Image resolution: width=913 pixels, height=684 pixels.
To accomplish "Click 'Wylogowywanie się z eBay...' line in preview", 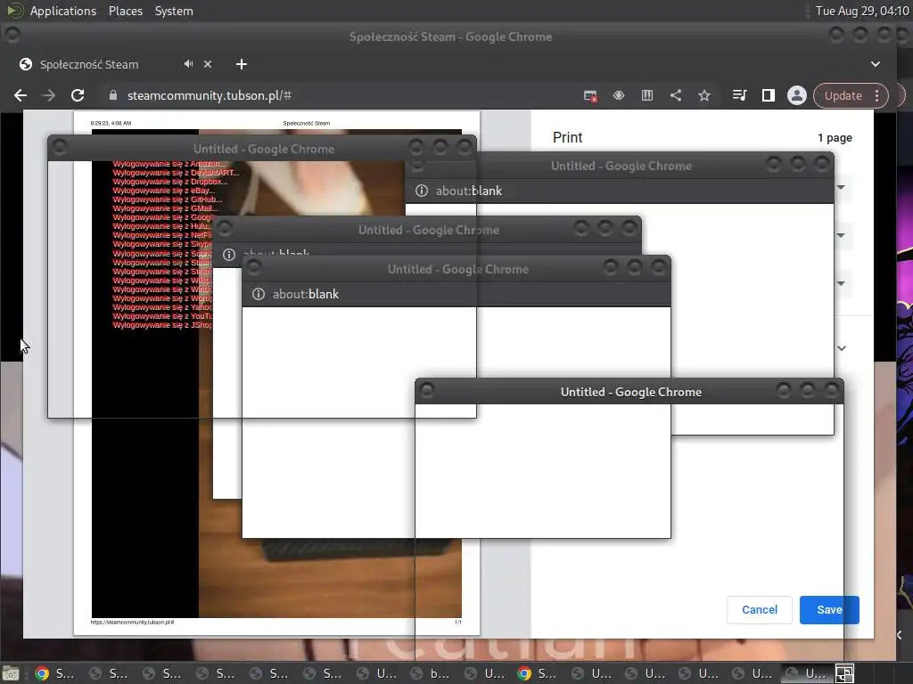I will click(x=164, y=191).
